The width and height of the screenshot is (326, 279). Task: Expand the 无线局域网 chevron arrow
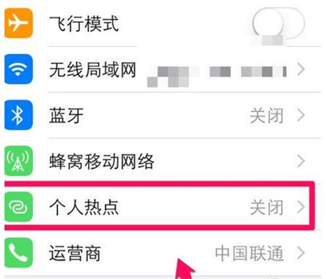click(x=301, y=69)
